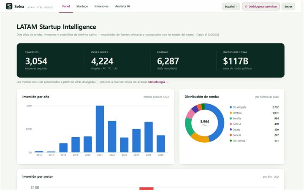Click the 2,732 deal count value
304x190 pixels.
point(275,107)
